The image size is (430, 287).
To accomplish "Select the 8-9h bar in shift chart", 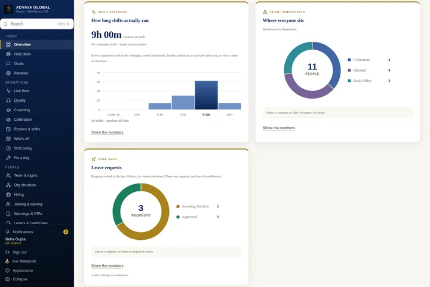I will [x=183, y=102].
